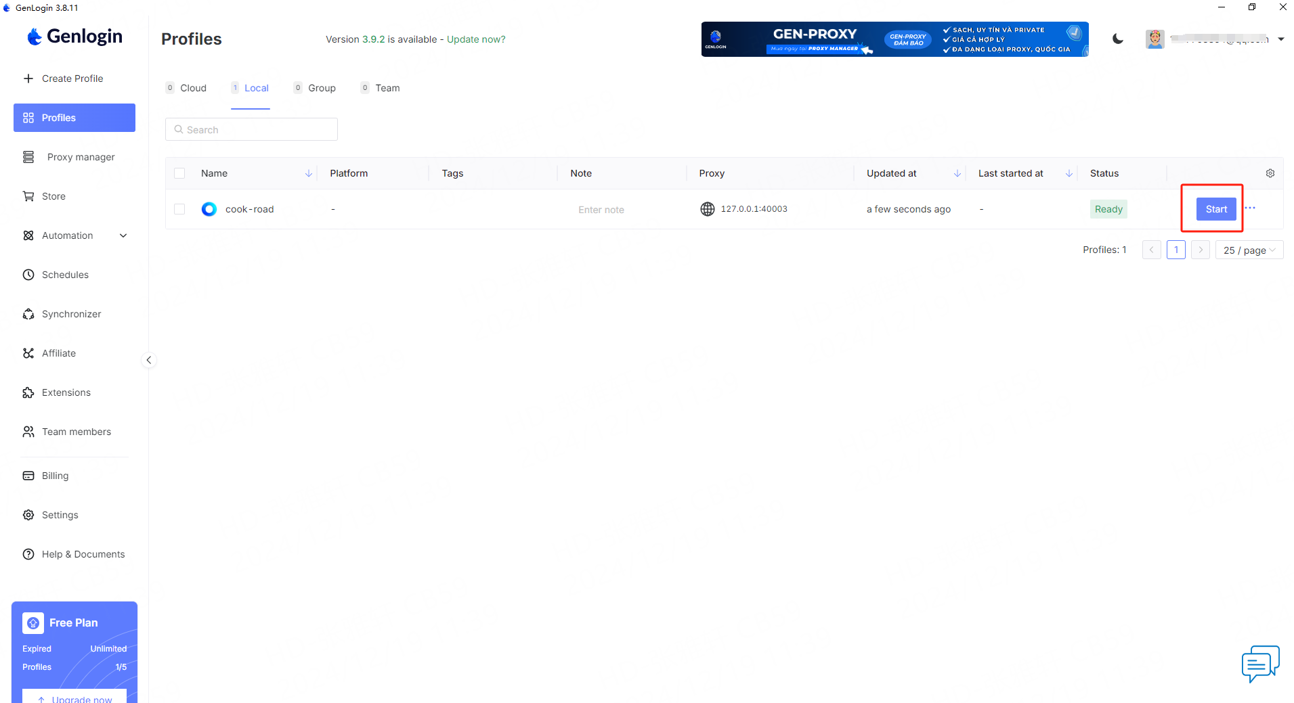This screenshot has width=1294, height=703.
Task: Open the Synchronizer from sidebar
Action: [71, 314]
